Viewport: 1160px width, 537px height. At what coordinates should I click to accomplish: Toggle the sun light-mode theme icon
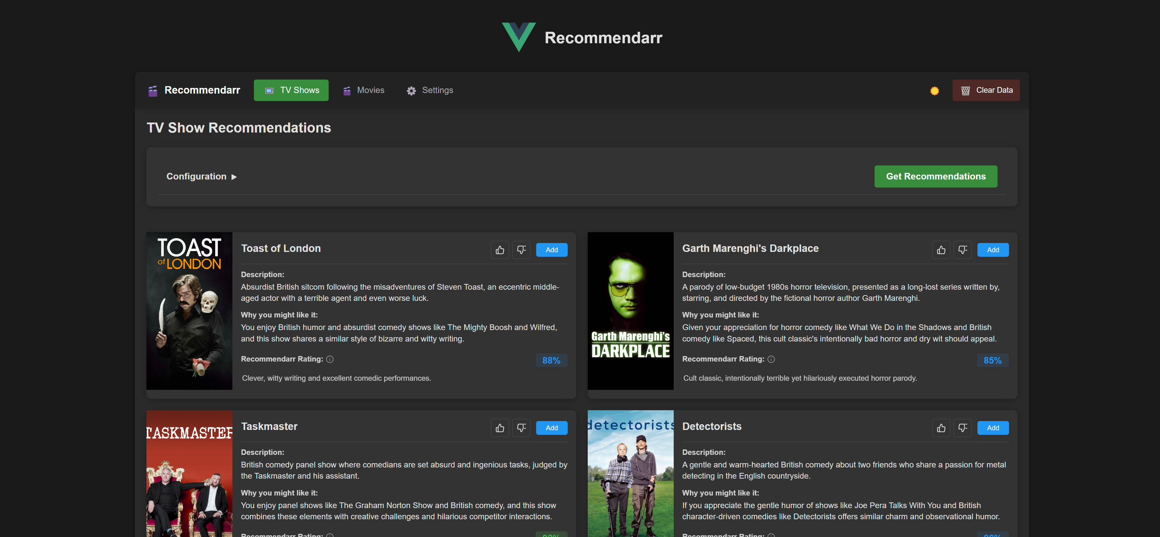point(934,91)
